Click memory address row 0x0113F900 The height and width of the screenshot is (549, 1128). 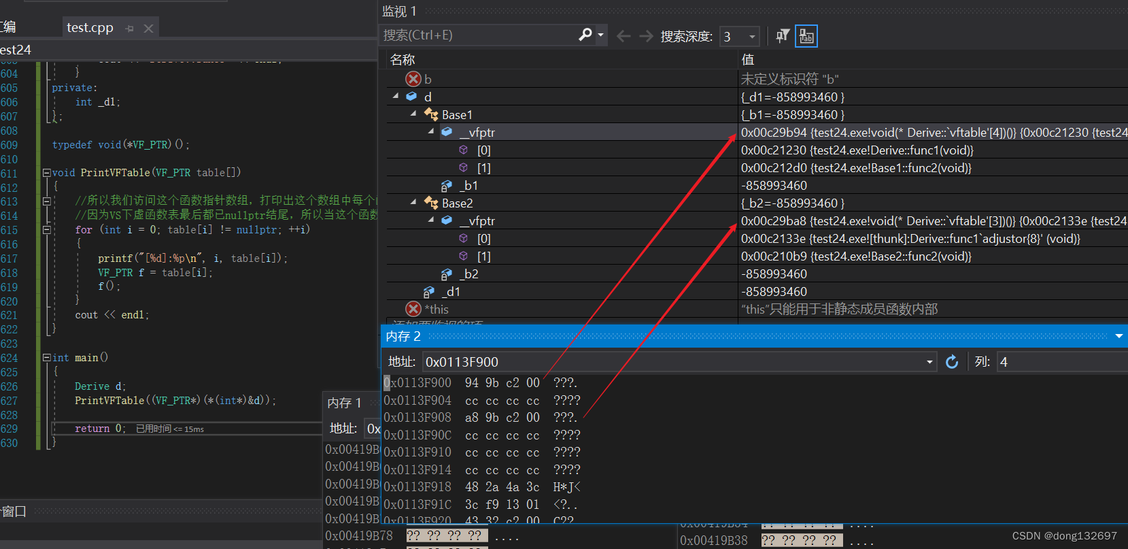pos(417,383)
